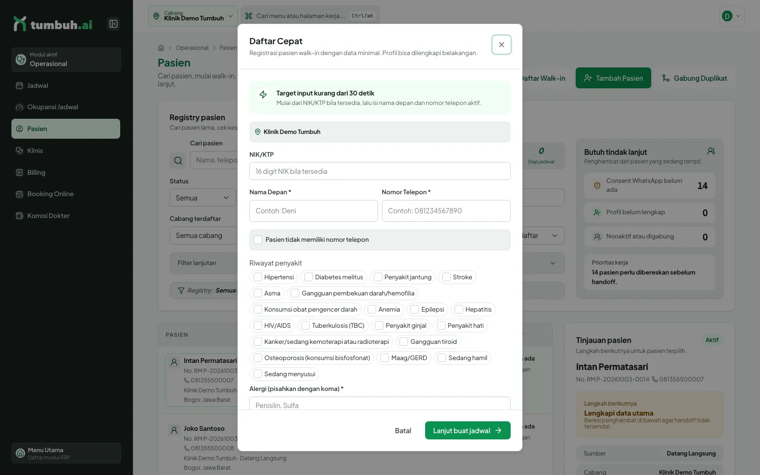
Task: Open Menu Utama home icon
Action: (x=20, y=453)
